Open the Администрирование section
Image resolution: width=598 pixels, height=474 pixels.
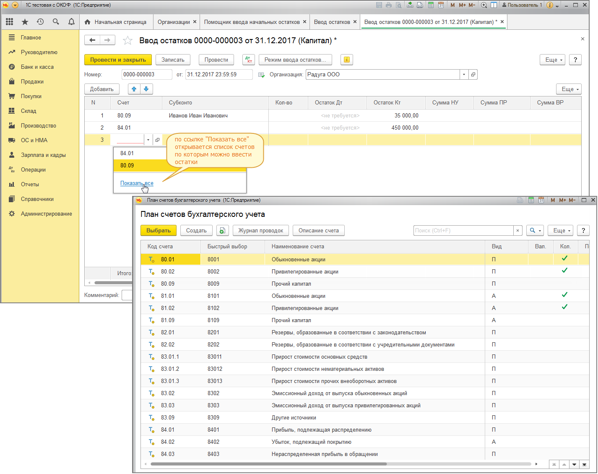(x=46, y=214)
